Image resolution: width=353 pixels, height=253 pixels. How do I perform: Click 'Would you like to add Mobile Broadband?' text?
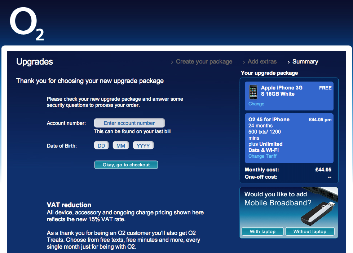(x=278, y=199)
